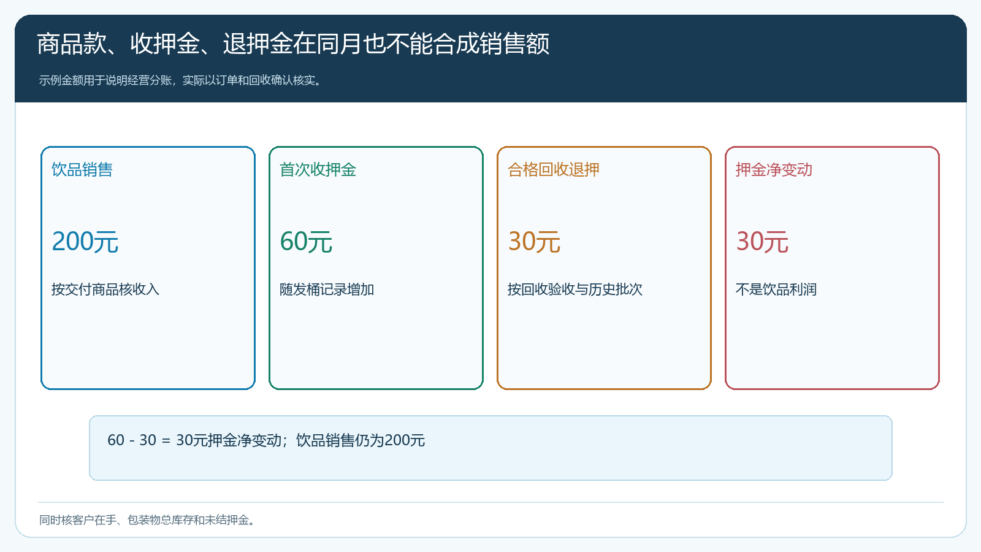Click the 押金净变动 card heading
981x552 pixels.
(774, 170)
